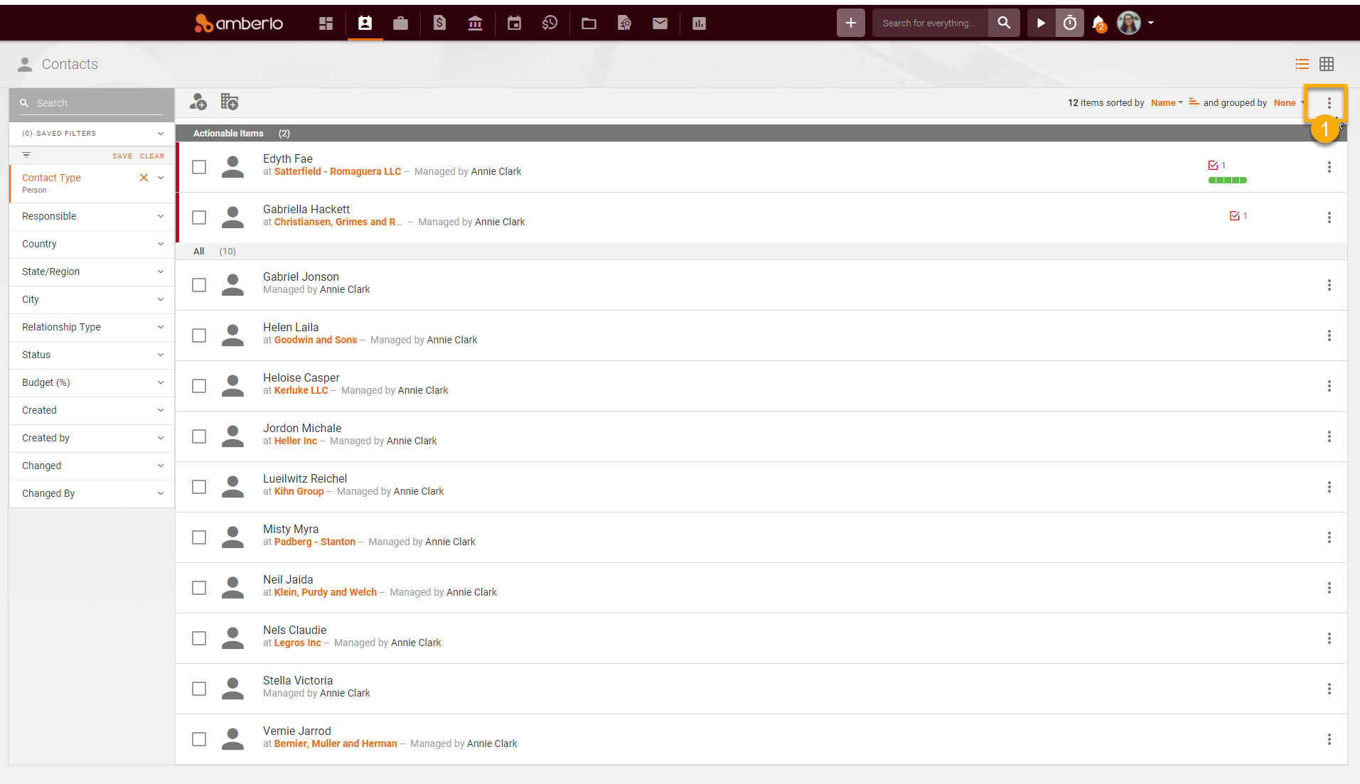Remove the Contact Type filter
Viewport: 1360px width, 784px height.
[144, 178]
